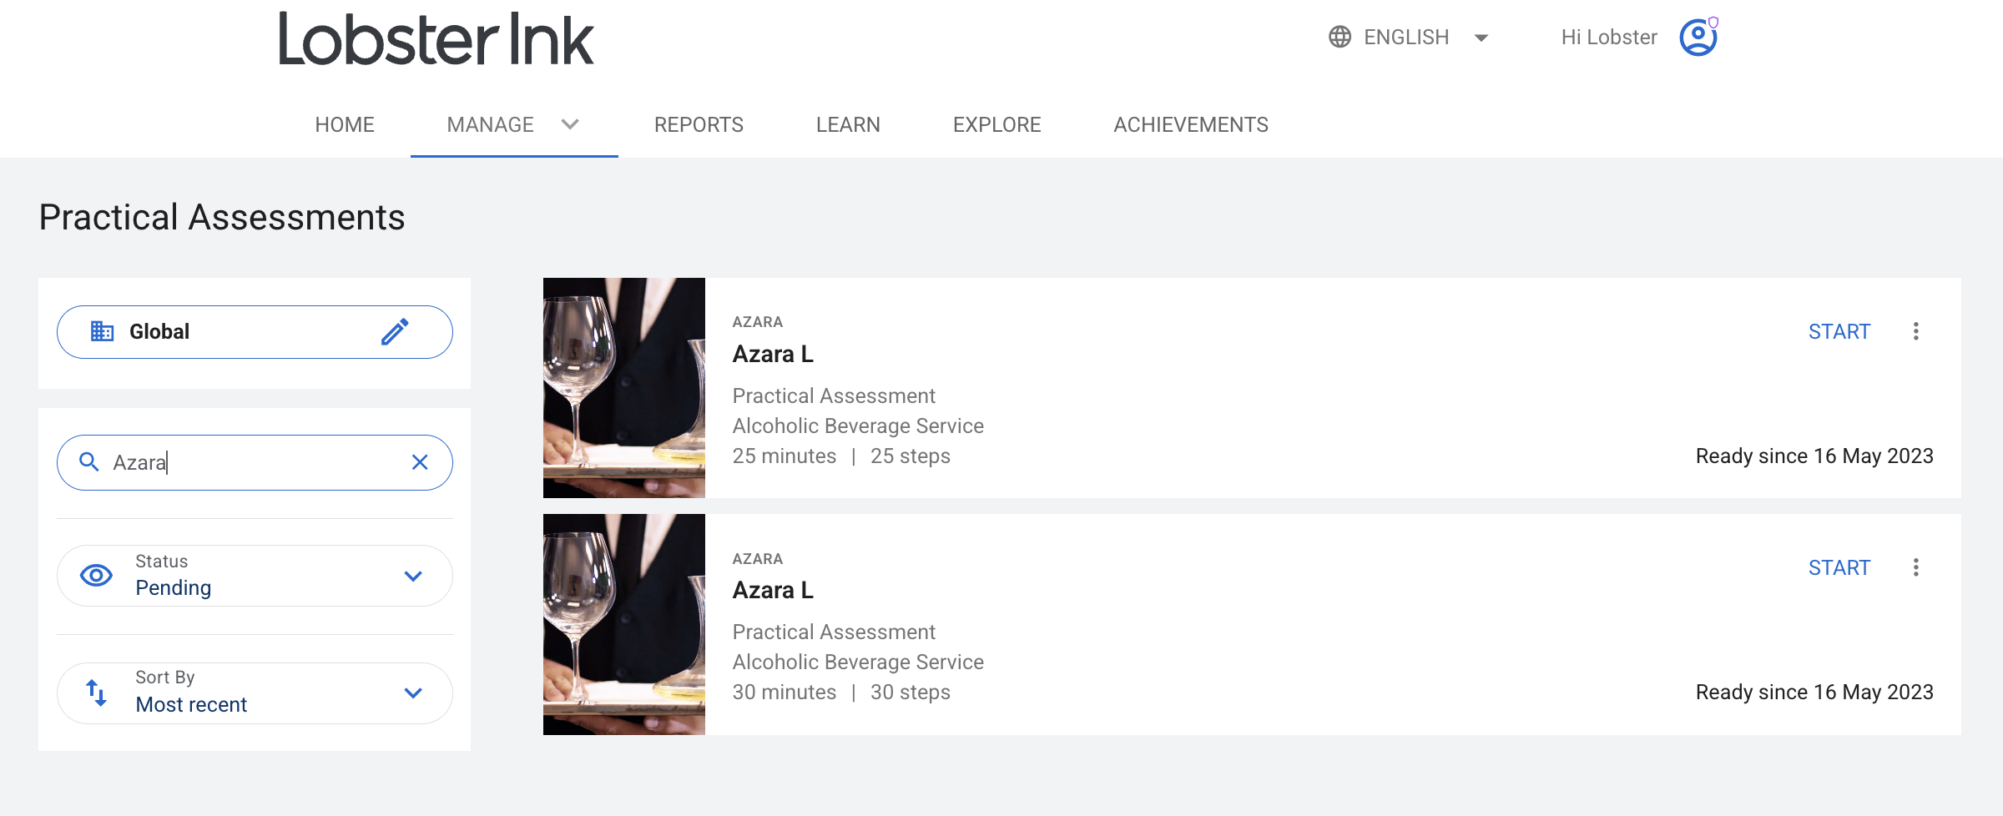This screenshot has width=2003, height=816.
Task: Click the Hi Lobster greeting
Action: click(x=1608, y=38)
